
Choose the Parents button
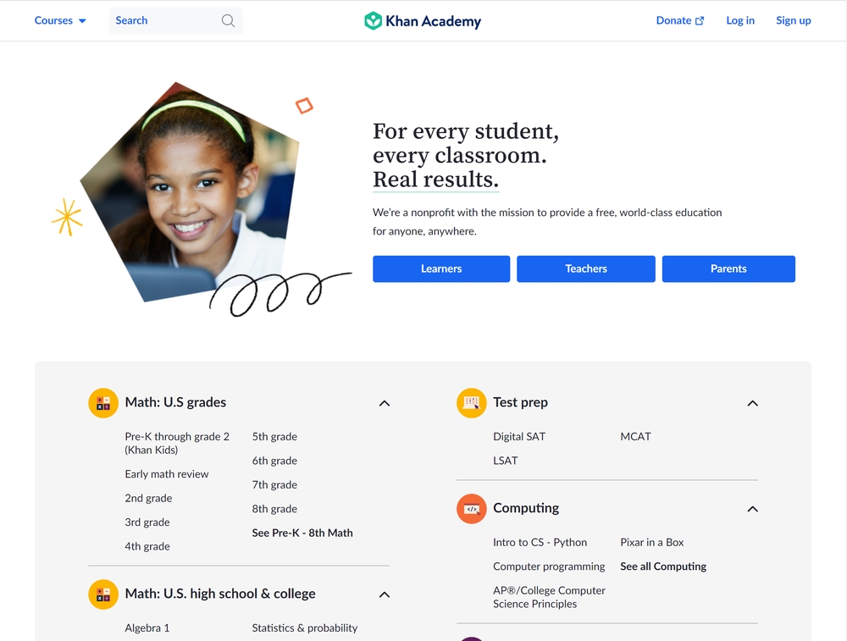[x=728, y=269]
